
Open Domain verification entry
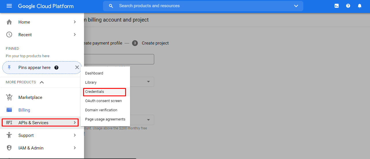point(105,110)
